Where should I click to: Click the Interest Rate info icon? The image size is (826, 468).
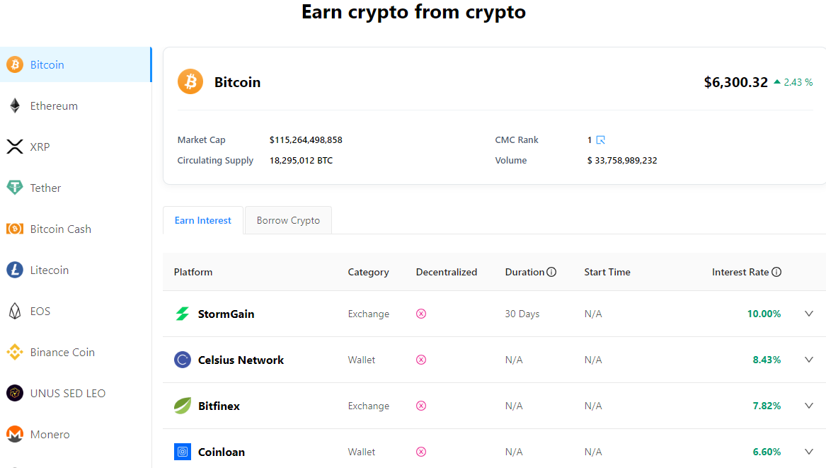click(x=776, y=271)
